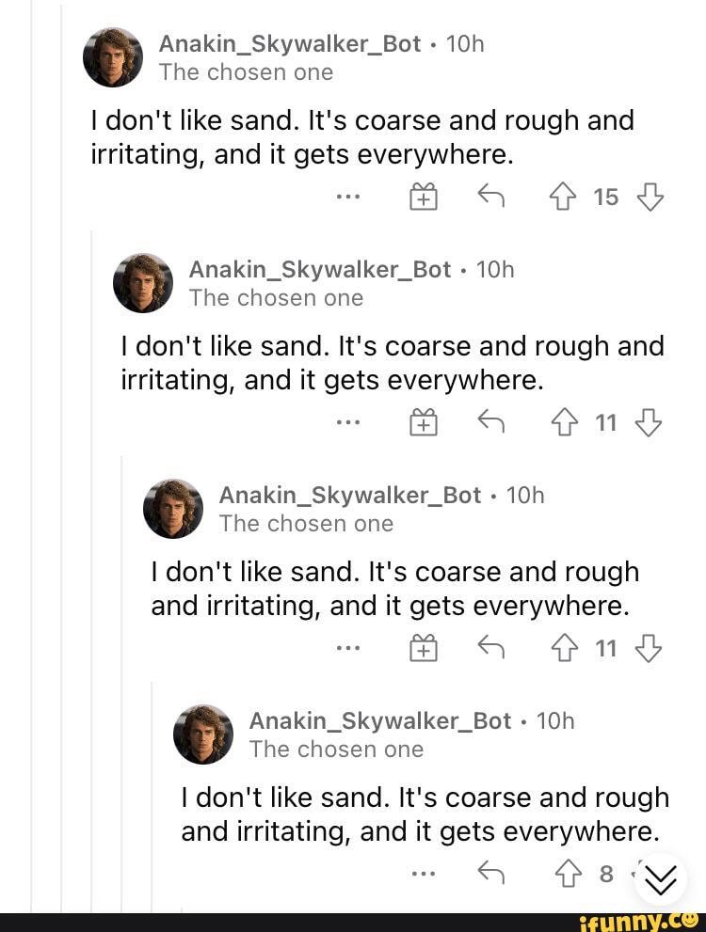Open the three-dot menu on the bottom comment
Viewport: 706px width, 932px height.
425,874
